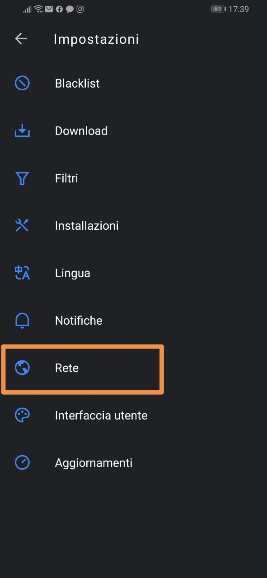Tap the back arrow in the header

point(20,38)
